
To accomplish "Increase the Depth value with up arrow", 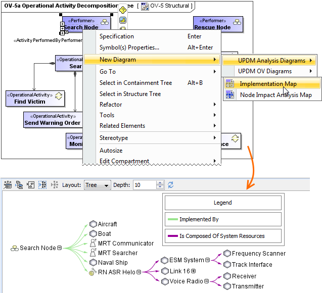I will pyautogui.click(x=160, y=183).
